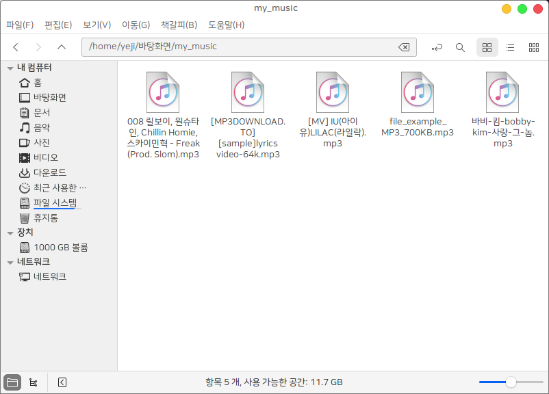The image size is (549, 394).
Task: Clear the path field with the erase icon
Action: tap(404, 47)
